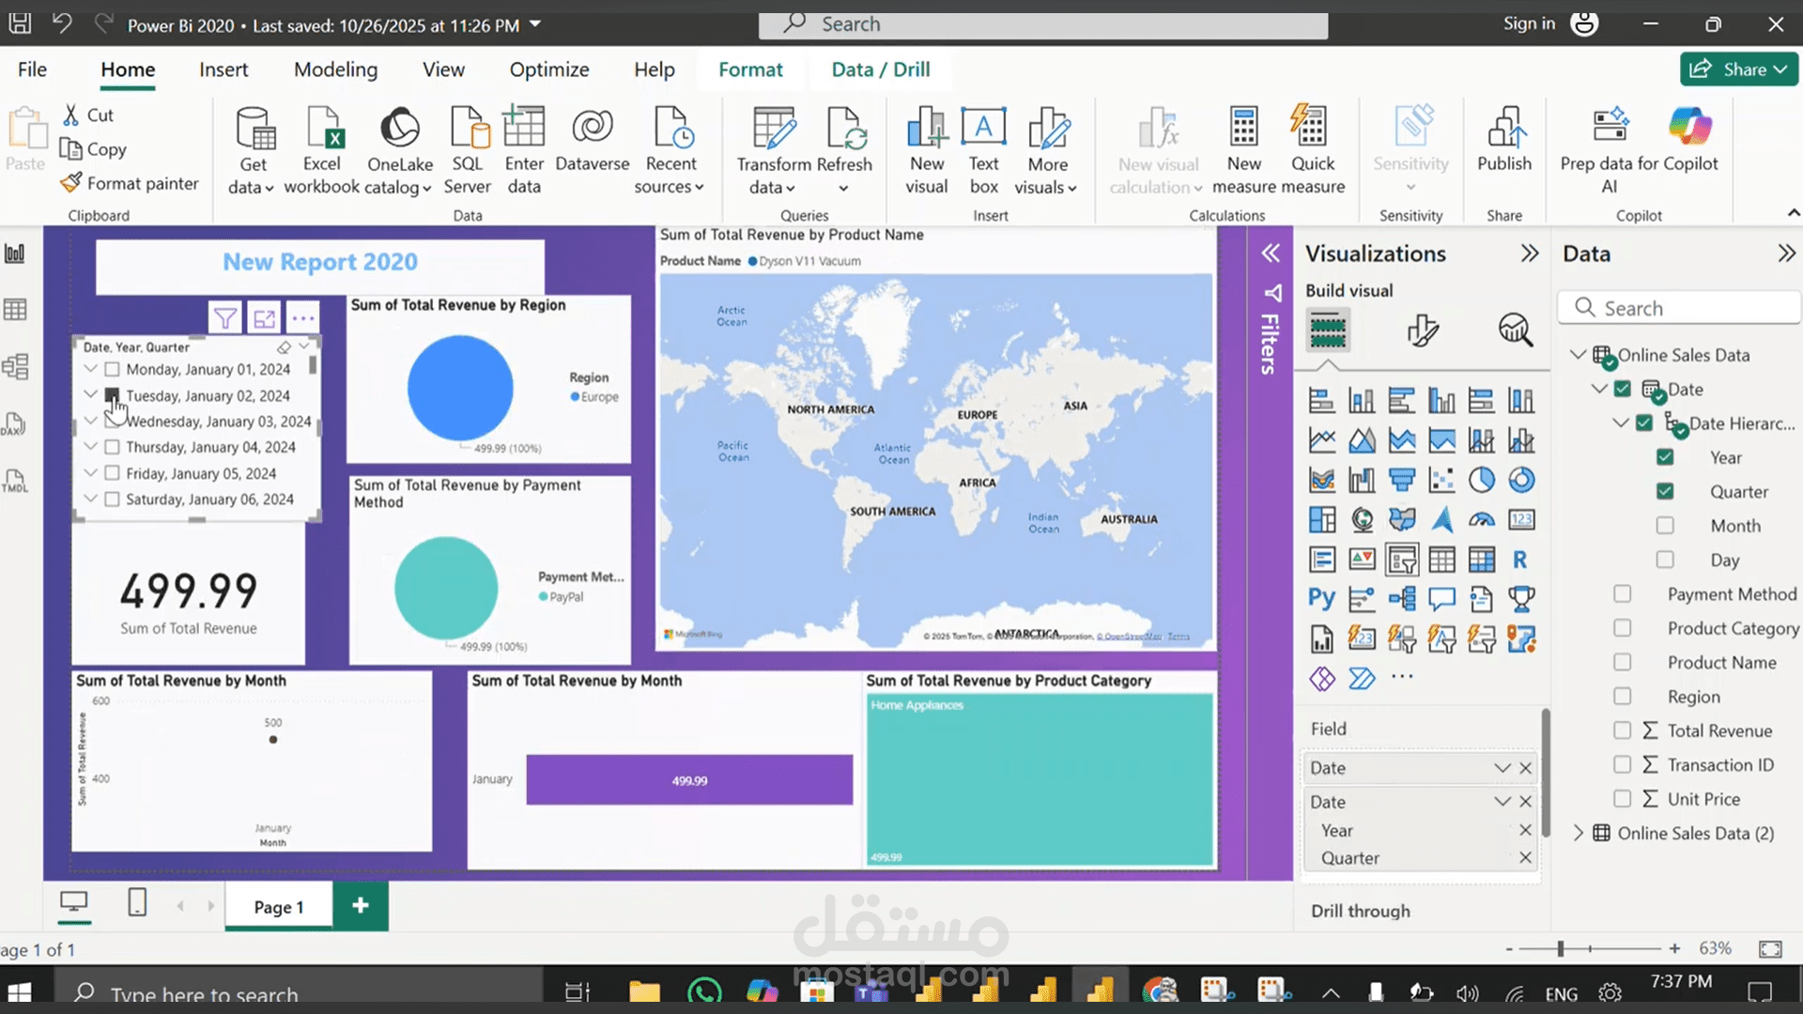Open the View ribbon tab
1803x1014 pixels.
[x=443, y=69]
